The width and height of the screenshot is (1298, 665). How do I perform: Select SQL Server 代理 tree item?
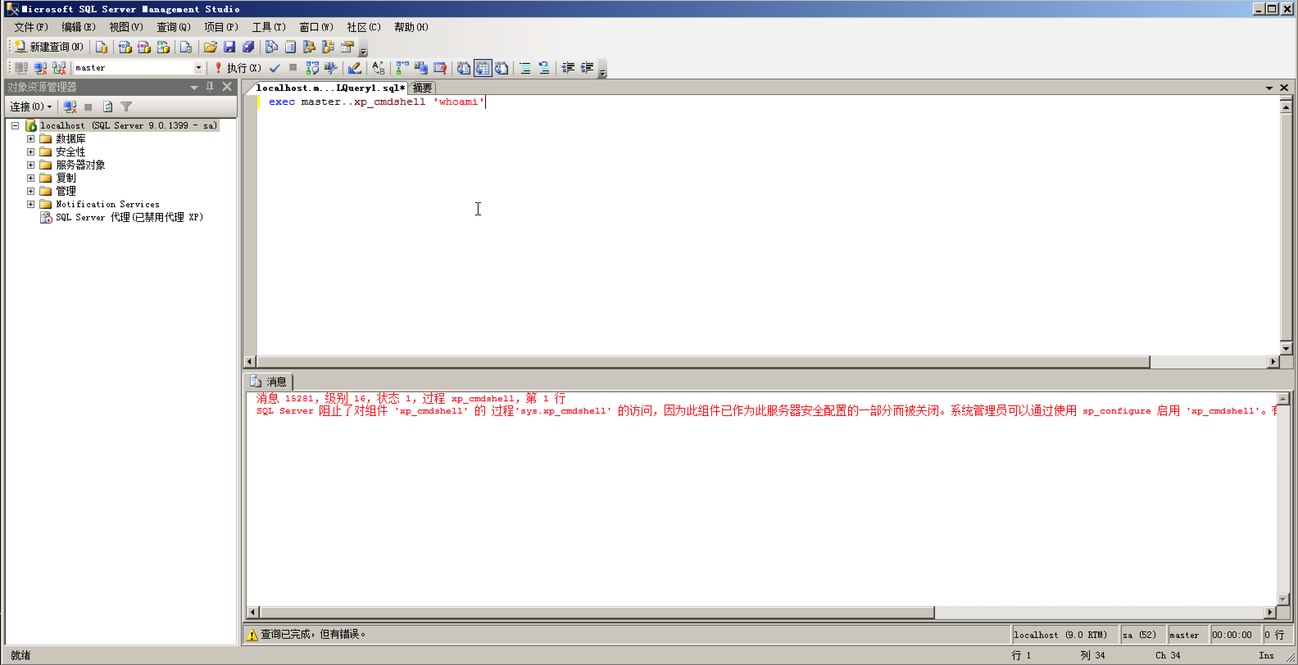coord(129,217)
